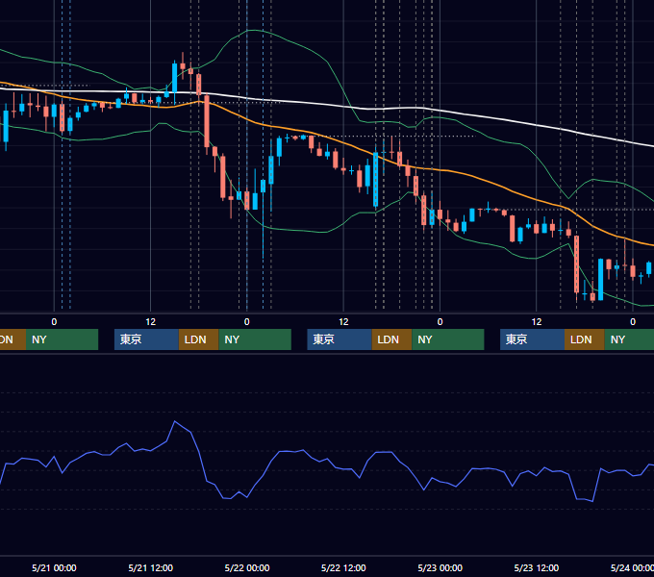Select the 東京 session bar for 5/23
Image resolution: width=654 pixels, height=577 pixels.
(x=532, y=339)
